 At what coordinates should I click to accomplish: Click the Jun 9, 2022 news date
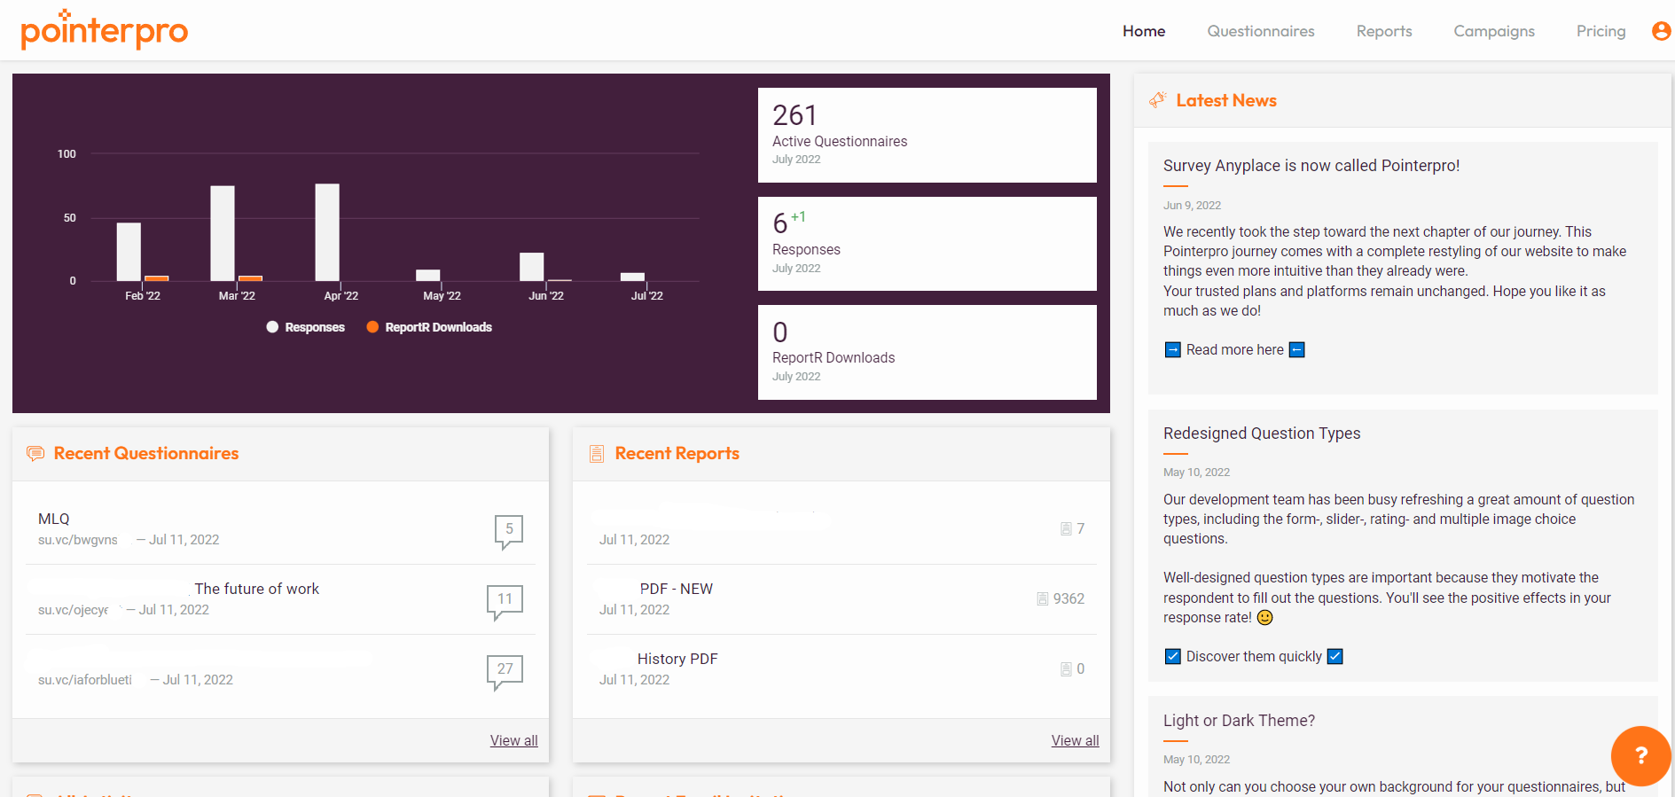[1192, 206]
